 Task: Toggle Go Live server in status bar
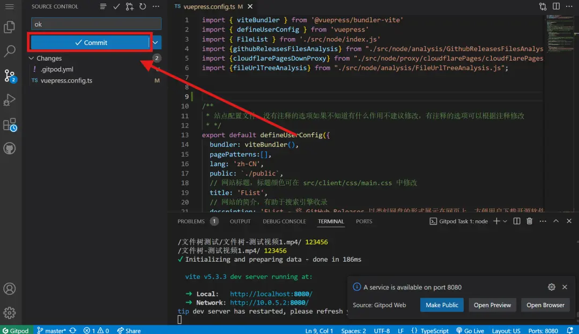pyautogui.click(x=470, y=330)
